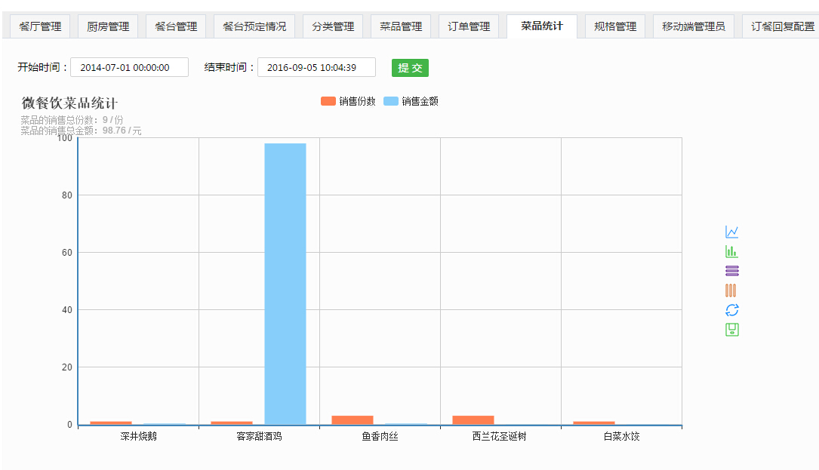Click the 开始时间 date input field
819x470 pixels.
click(129, 68)
